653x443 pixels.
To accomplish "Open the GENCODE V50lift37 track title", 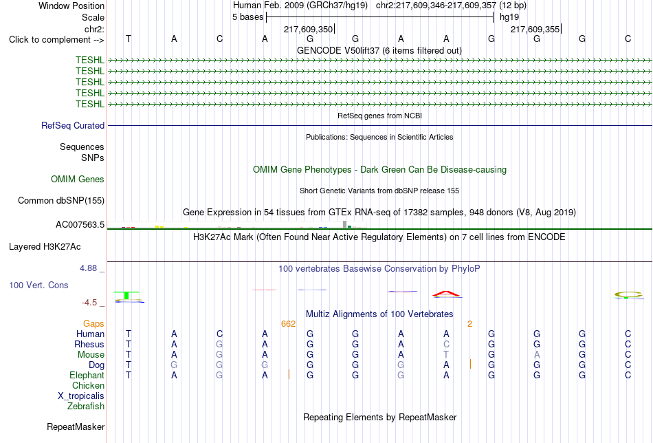I will tap(379, 50).
